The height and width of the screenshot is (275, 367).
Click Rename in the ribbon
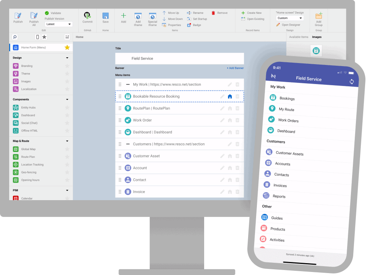(x=195, y=13)
